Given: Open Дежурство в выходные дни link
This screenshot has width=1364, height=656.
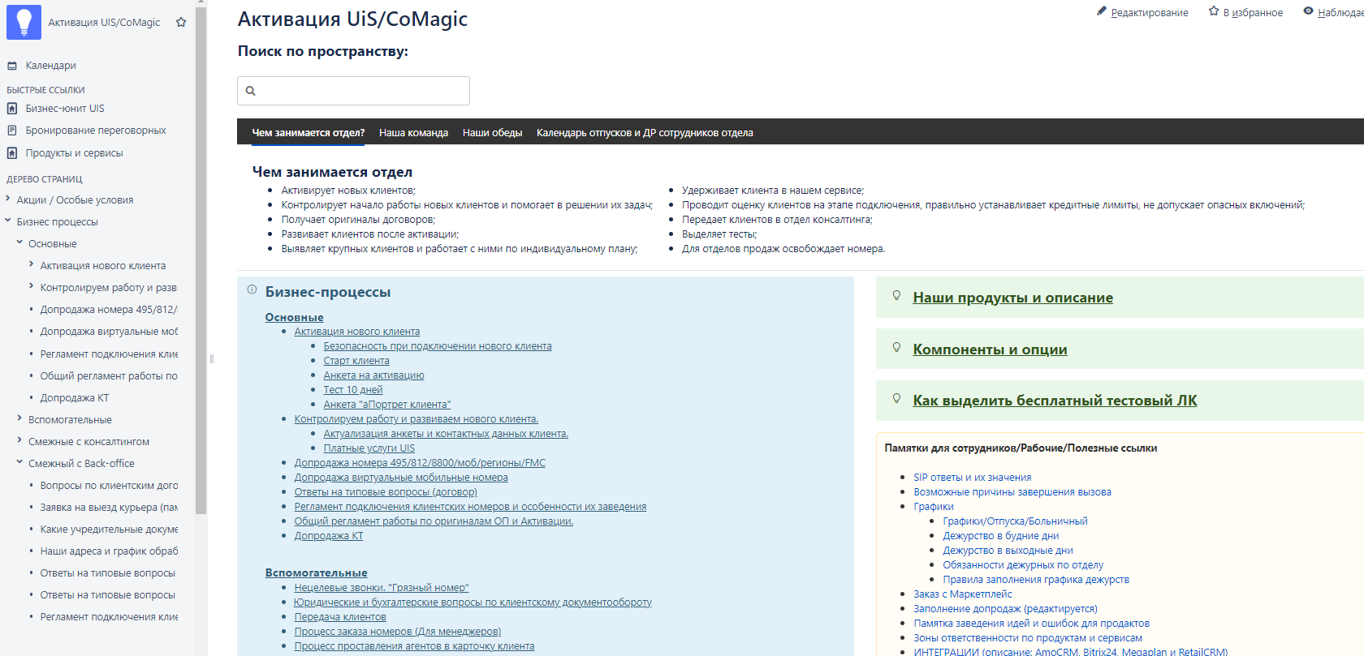Looking at the screenshot, I should point(1008,551).
